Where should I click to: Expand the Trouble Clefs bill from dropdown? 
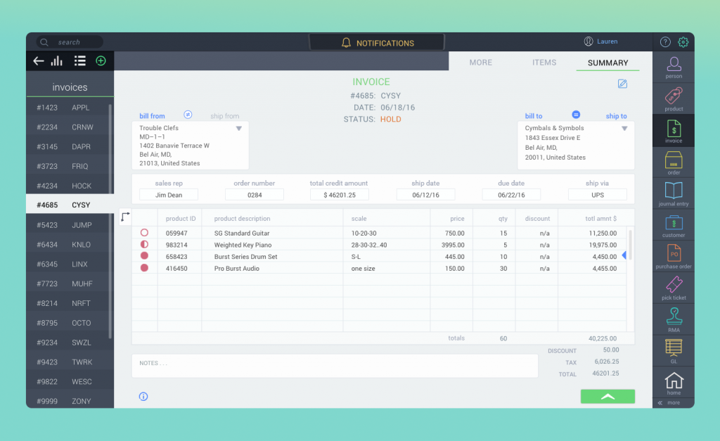click(238, 129)
